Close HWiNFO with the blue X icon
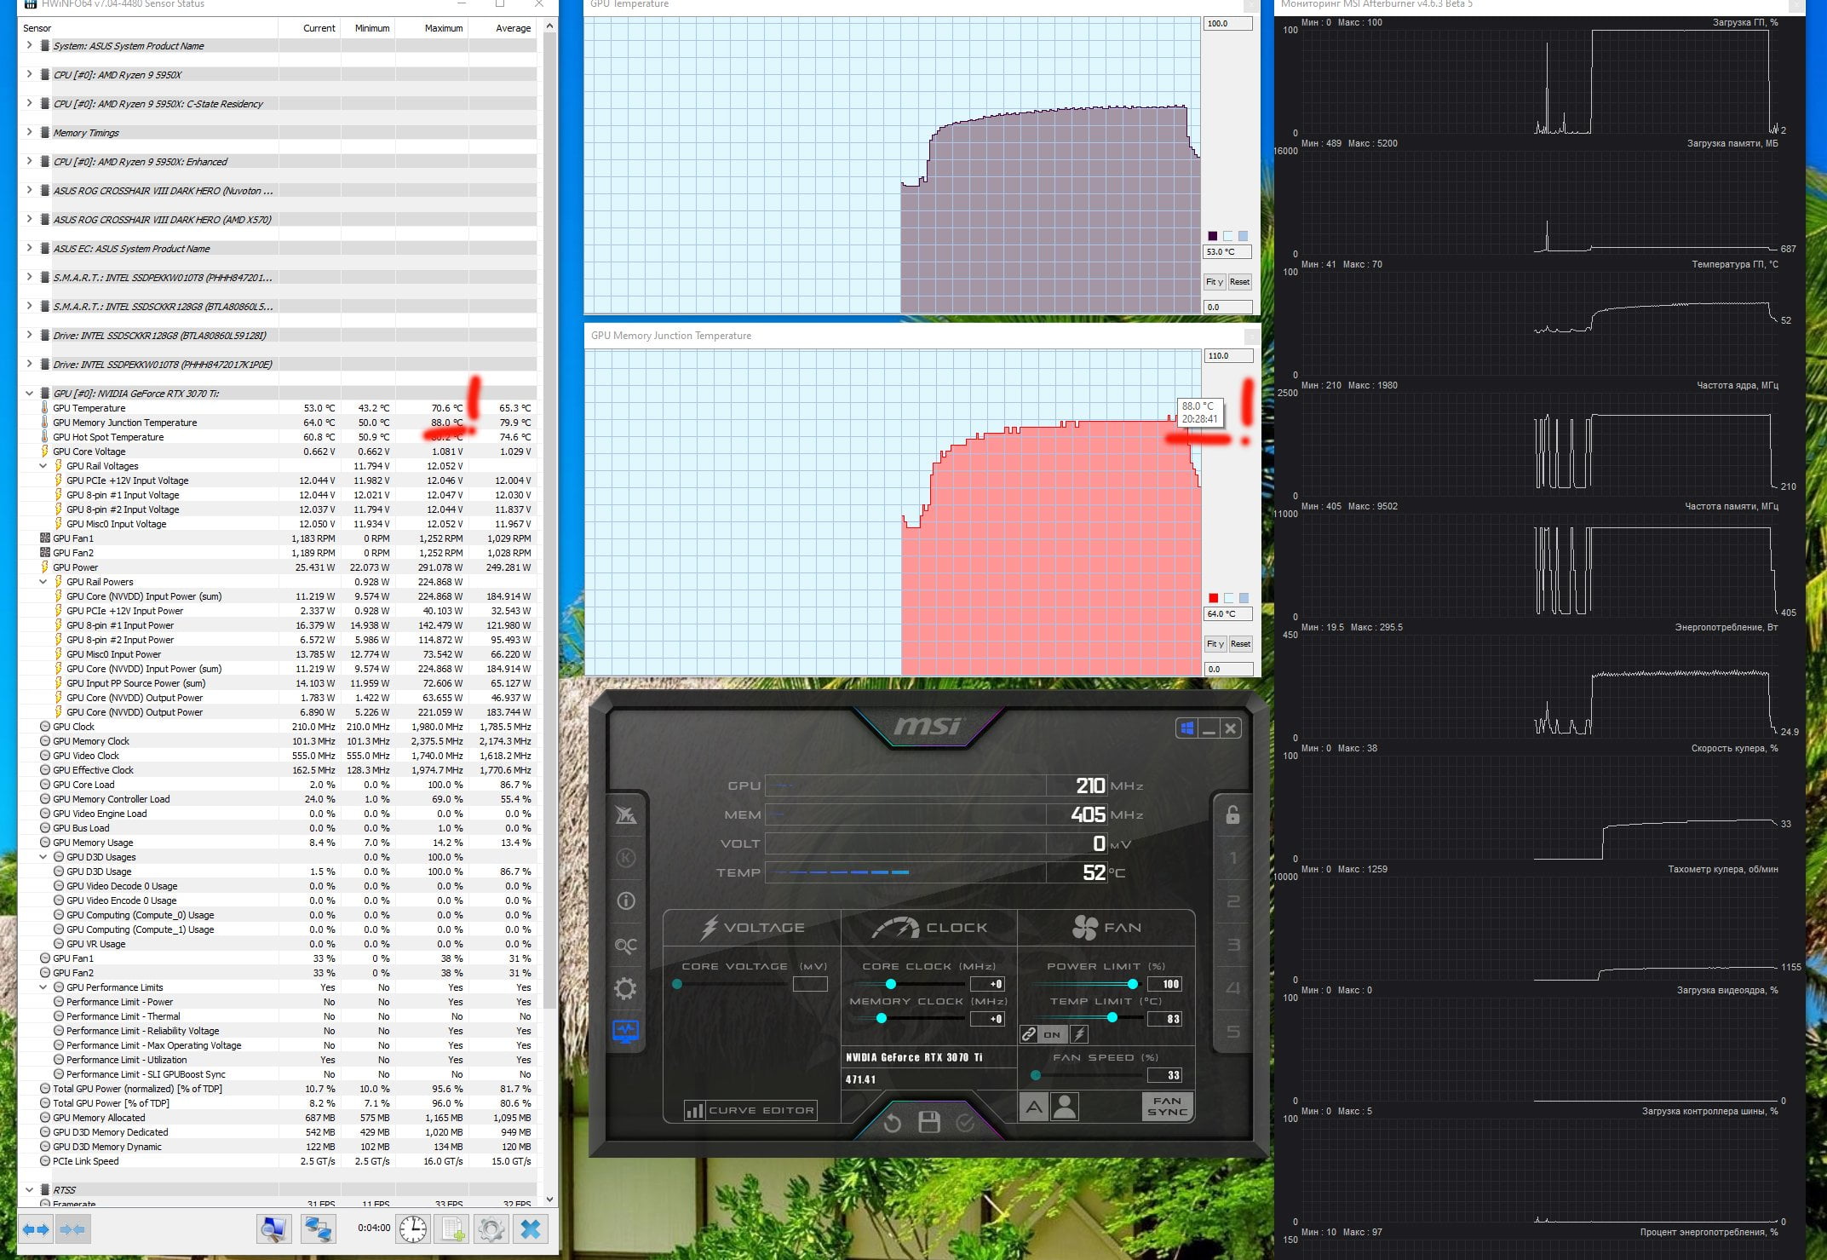The image size is (1827, 1260). point(530,1228)
